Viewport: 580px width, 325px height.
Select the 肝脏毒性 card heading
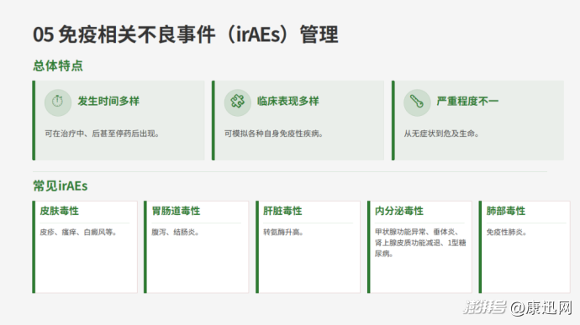tap(282, 211)
